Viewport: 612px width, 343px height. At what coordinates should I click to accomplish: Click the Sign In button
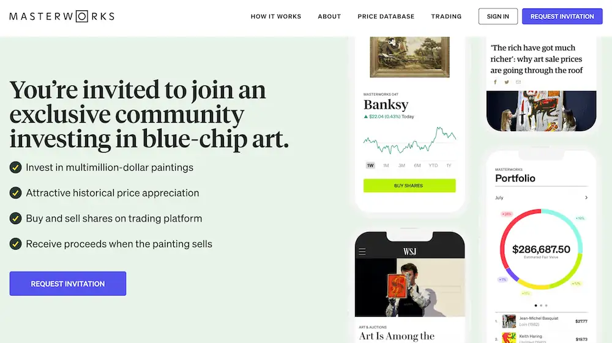pos(498,16)
